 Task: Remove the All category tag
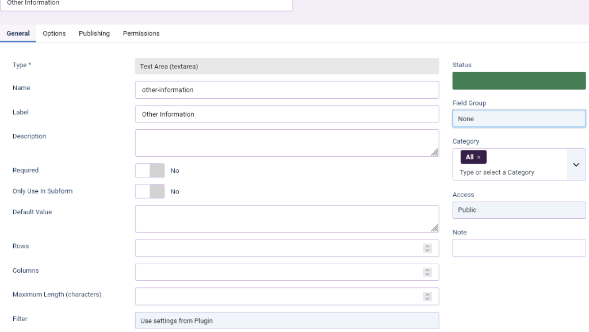[x=479, y=157]
